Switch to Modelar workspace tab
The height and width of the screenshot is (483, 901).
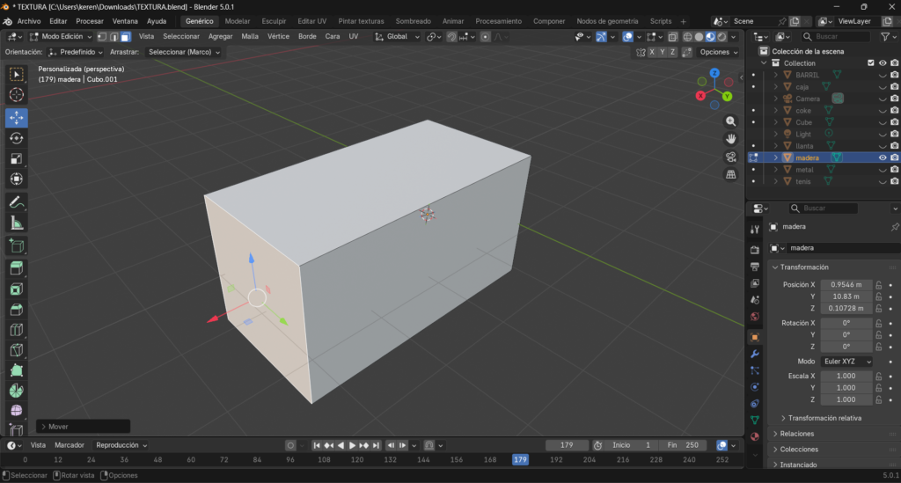(238, 21)
